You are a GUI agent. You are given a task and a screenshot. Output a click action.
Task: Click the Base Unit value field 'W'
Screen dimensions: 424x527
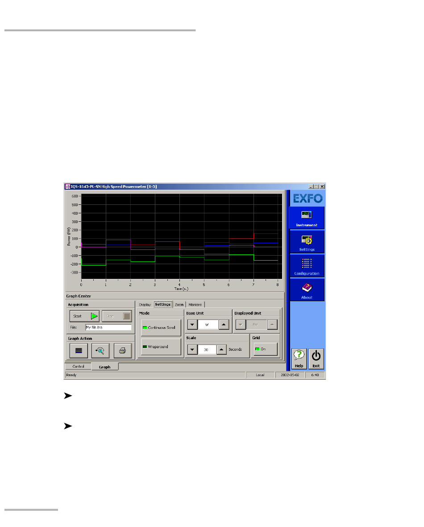pos(208,325)
